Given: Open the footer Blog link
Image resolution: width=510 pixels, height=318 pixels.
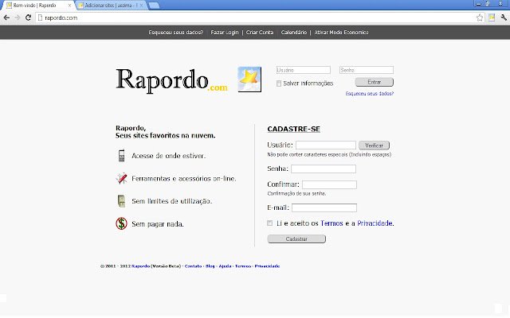Looking at the screenshot, I should click(x=210, y=266).
